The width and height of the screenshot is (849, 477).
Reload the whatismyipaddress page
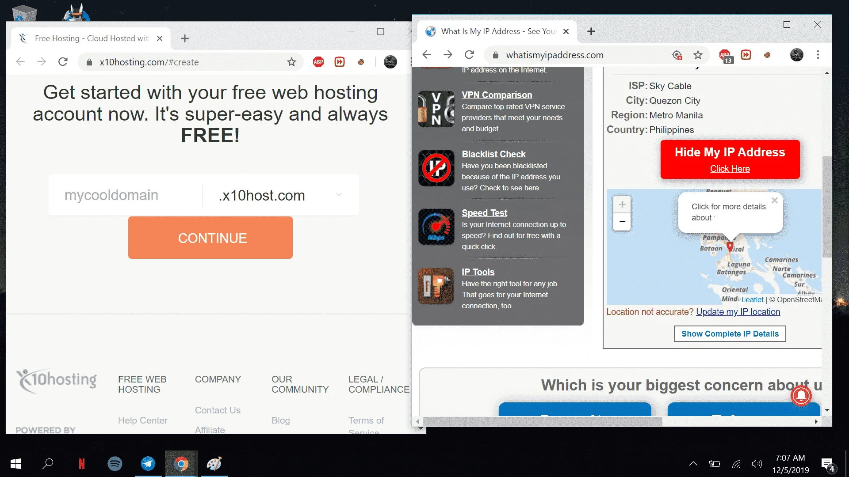point(469,55)
